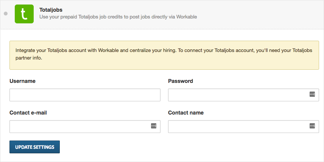Focus the Password input field

click(x=243, y=95)
